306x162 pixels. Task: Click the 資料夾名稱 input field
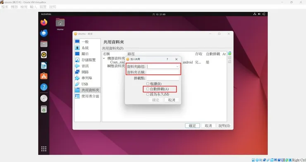point(163,73)
